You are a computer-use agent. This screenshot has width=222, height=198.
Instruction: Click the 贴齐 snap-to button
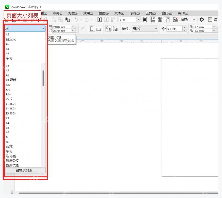185,19
